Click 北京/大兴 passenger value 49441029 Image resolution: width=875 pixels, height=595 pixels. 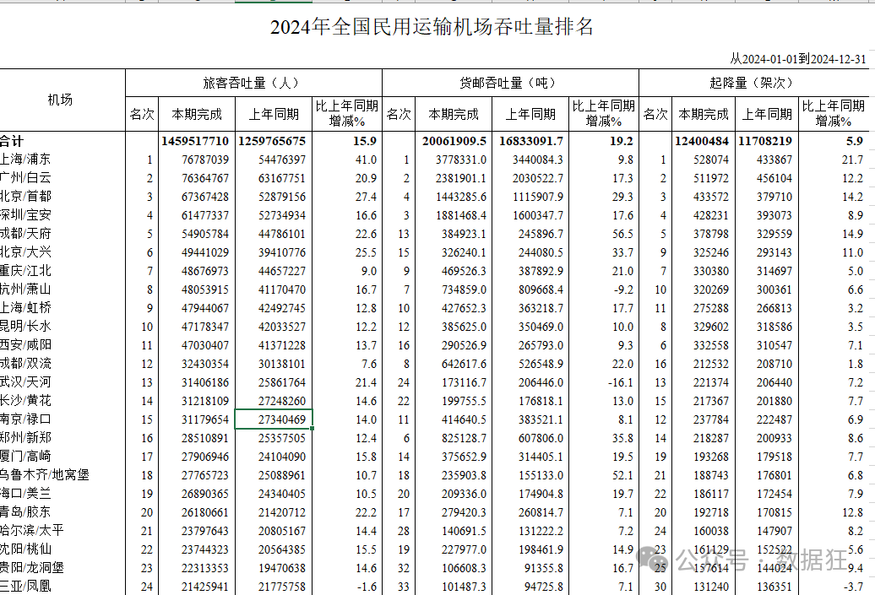(204, 252)
